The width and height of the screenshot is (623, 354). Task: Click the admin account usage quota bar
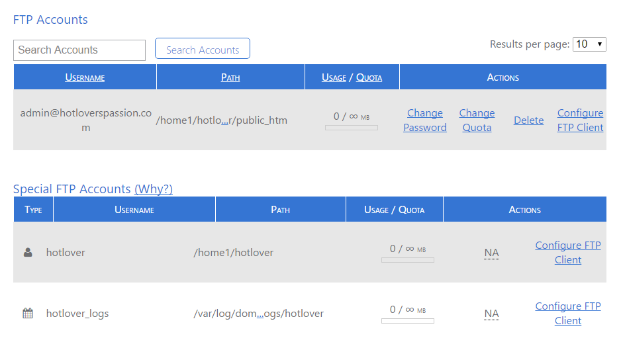tap(352, 128)
